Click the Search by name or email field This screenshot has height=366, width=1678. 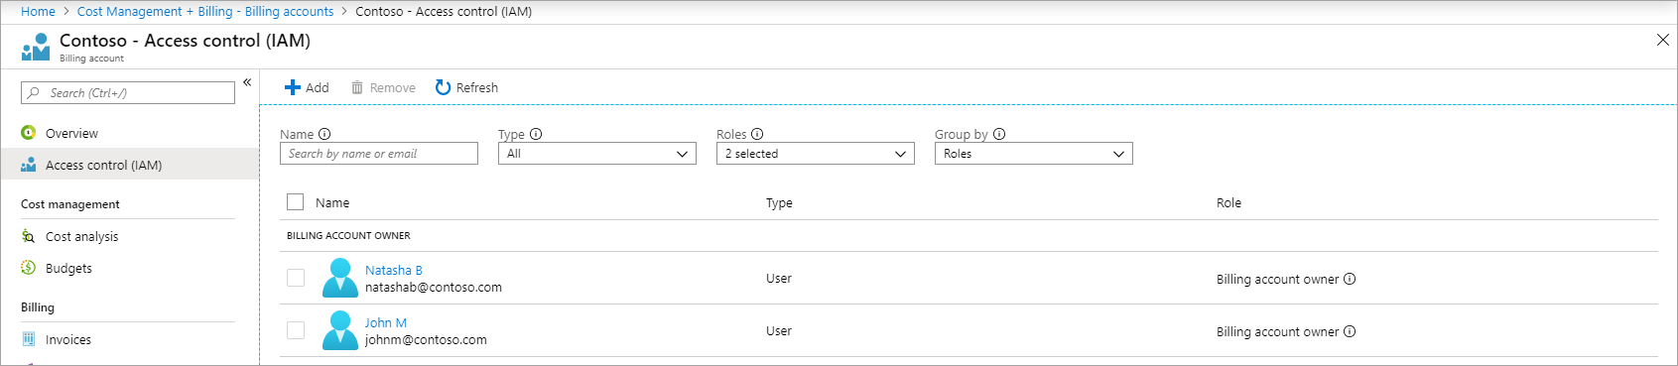[379, 154]
